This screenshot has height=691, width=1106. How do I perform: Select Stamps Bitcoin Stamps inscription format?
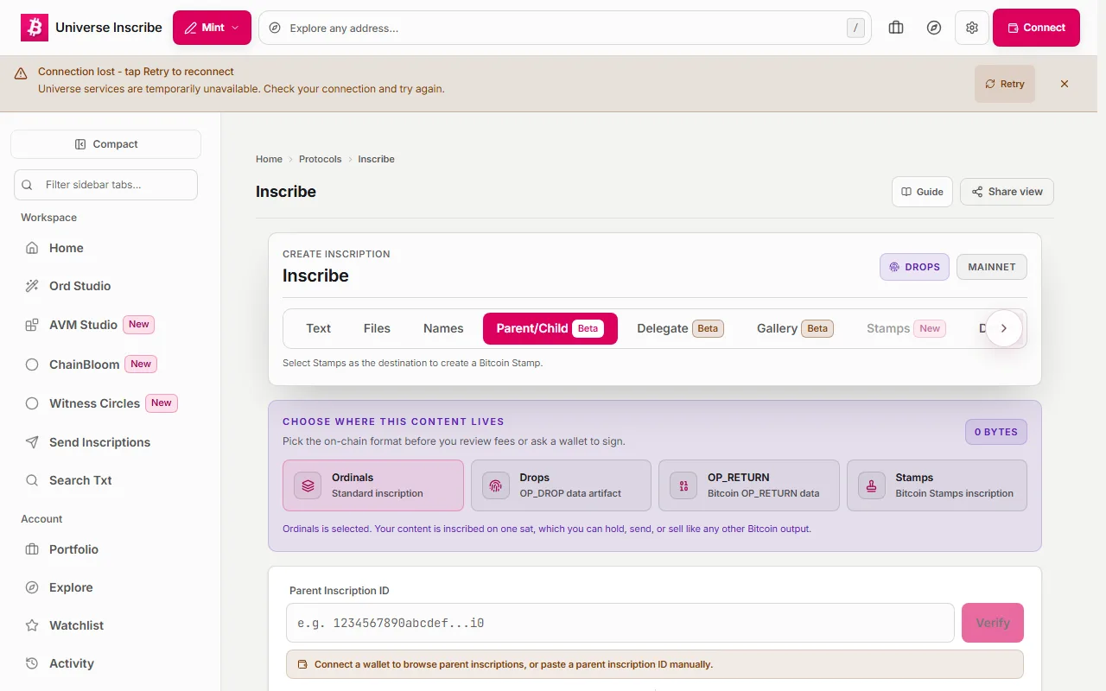point(937,485)
